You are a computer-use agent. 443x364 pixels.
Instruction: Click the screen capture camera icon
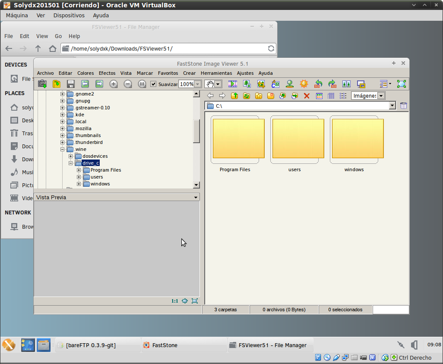42,84
